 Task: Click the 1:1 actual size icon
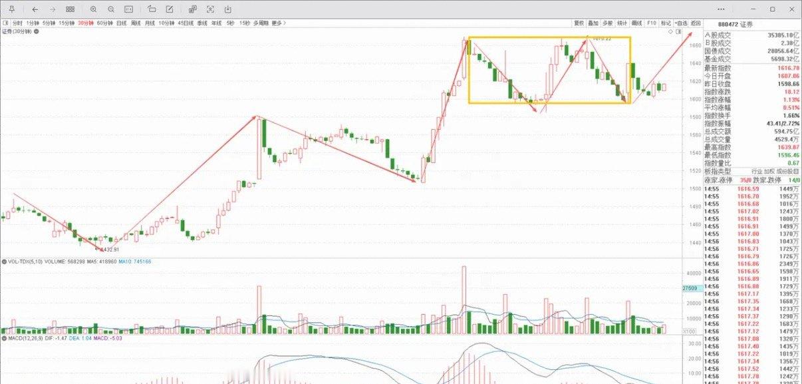(129, 9)
